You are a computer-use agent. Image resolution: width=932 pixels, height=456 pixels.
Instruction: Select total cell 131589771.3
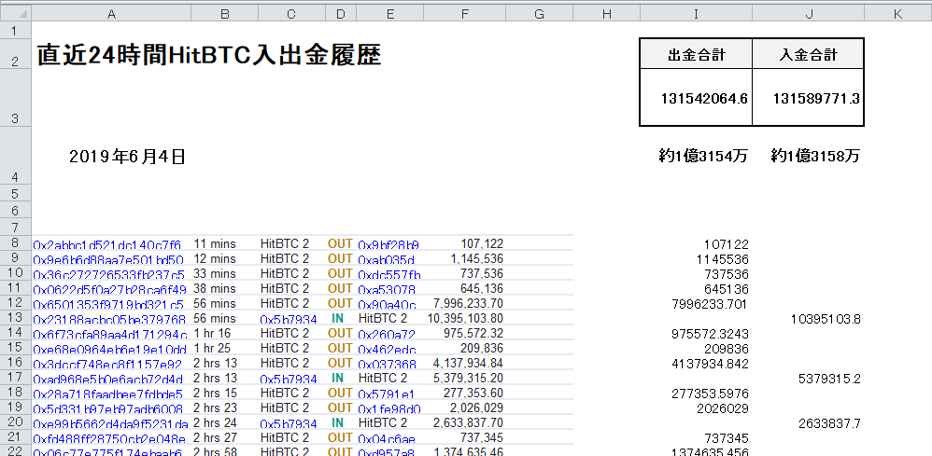coord(808,97)
